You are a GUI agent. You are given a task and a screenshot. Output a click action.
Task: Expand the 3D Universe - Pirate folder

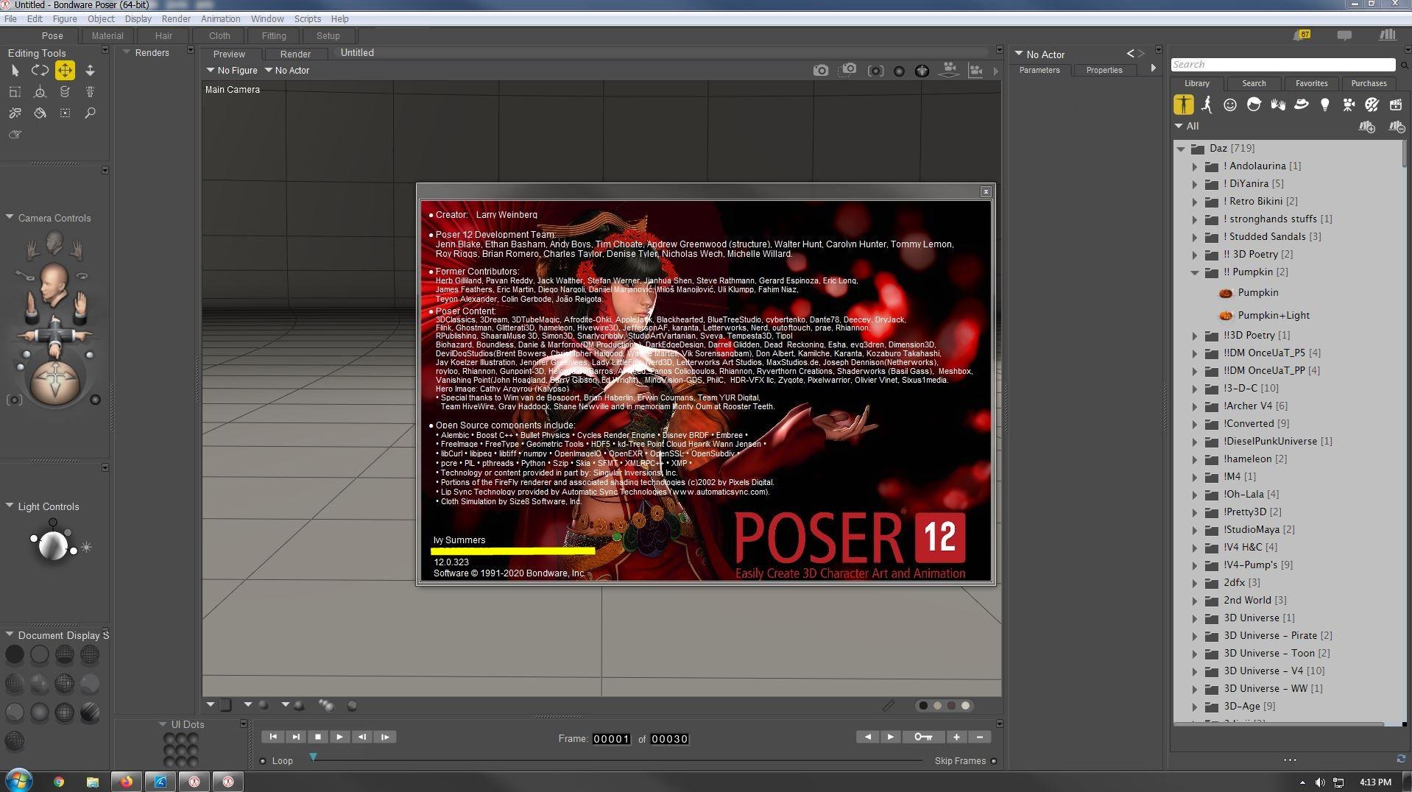click(x=1195, y=636)
